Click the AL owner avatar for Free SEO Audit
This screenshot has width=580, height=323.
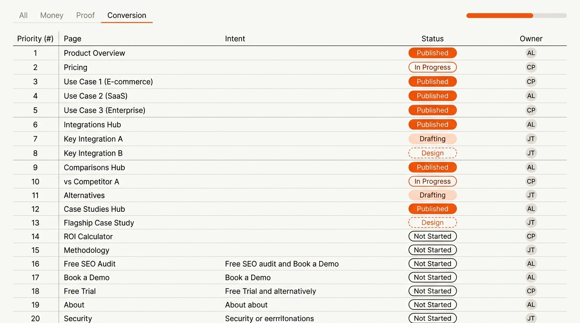[x=531, y=264]
